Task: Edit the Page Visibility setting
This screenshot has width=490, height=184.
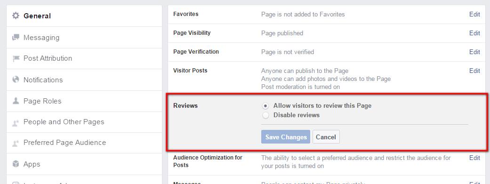Action: tap(474, 33)
